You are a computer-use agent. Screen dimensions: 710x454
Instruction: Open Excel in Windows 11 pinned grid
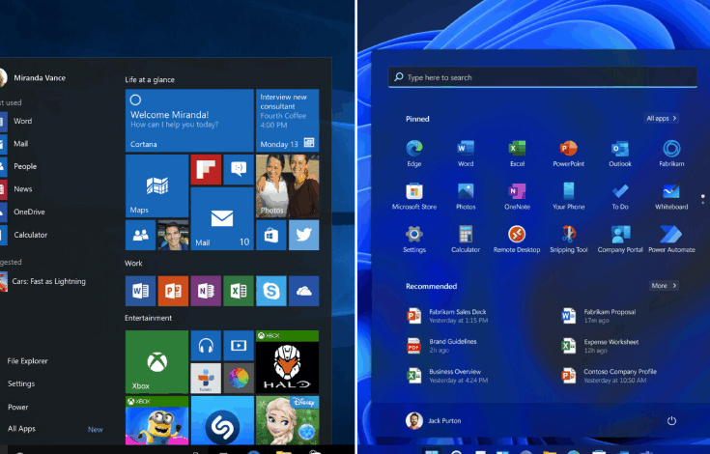[517, 154]
